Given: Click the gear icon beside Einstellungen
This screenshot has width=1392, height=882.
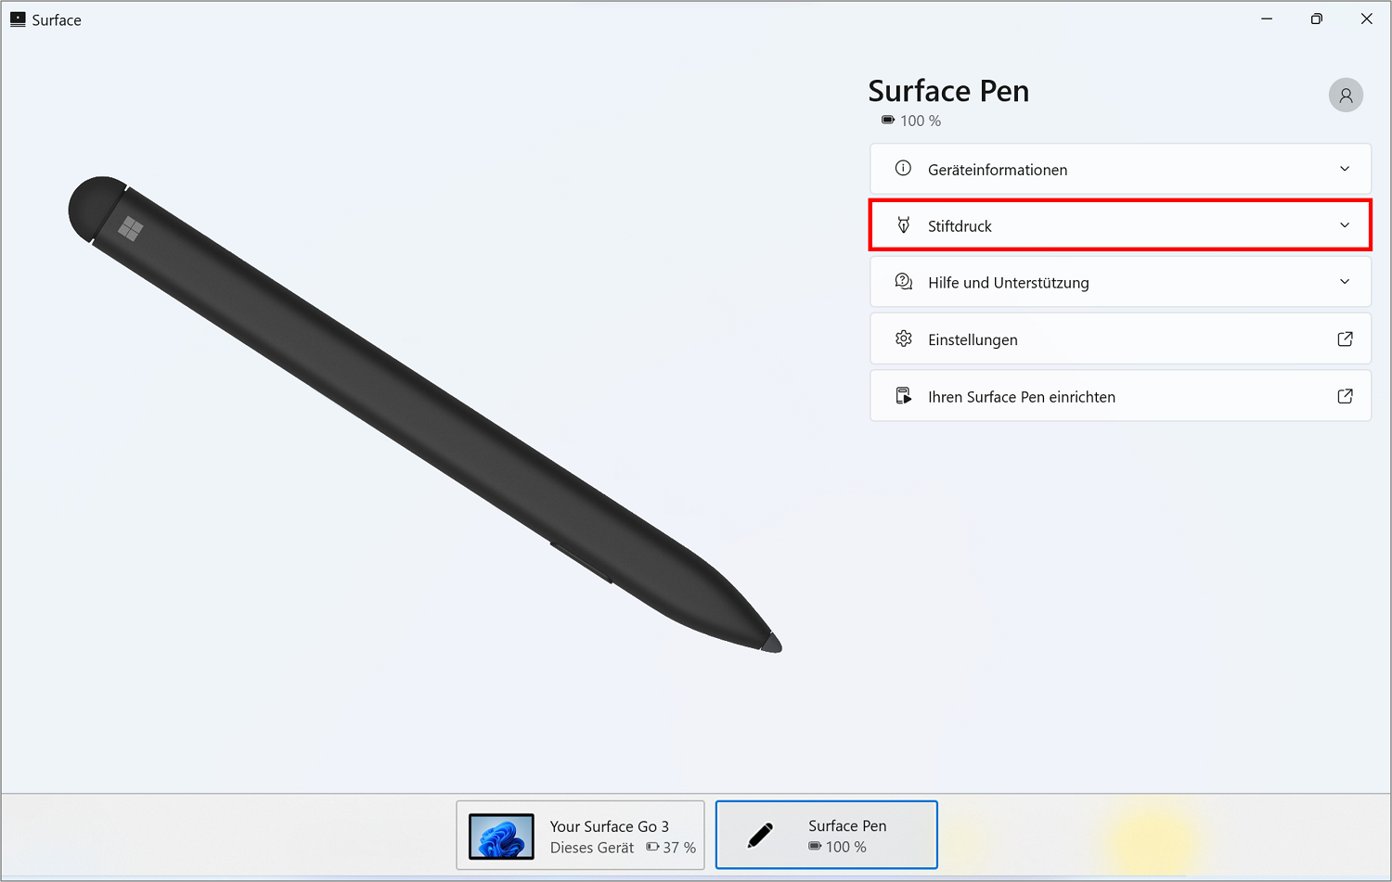Looking at the screenshot, I should [903, 339].
